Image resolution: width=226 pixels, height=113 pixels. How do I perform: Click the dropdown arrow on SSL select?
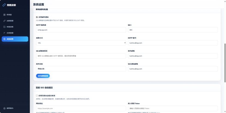click(125, 43)
